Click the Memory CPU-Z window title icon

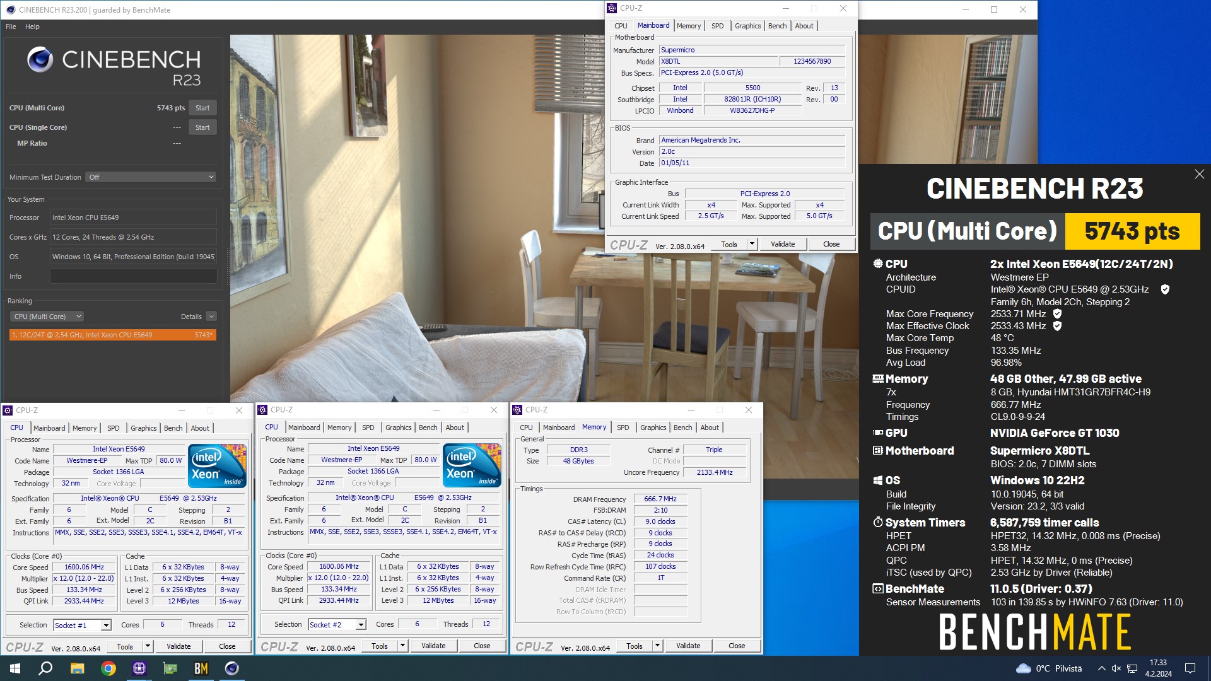click(517, 410)
